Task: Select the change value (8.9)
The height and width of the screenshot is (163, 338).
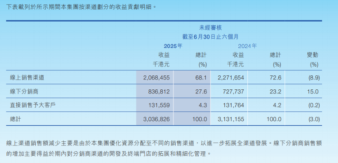Action: (x=314, y=78)
